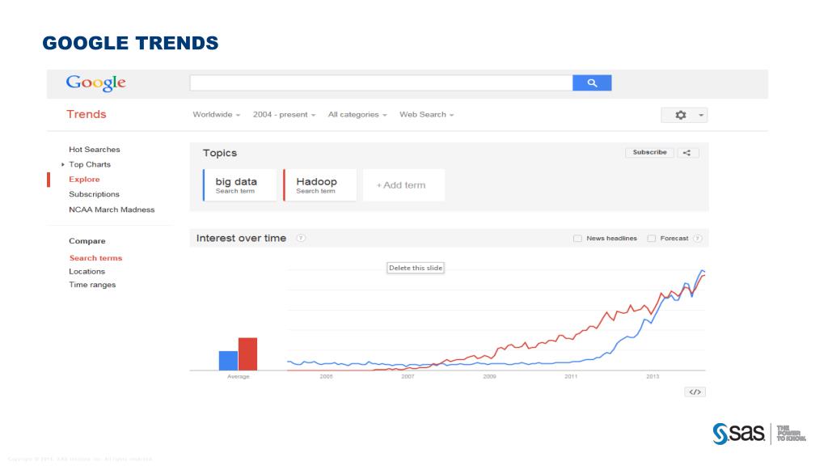828x466 pixels.
Task: Open the Worldwide region dropdown
Action: pyautogui.click(x=216, y=115)
